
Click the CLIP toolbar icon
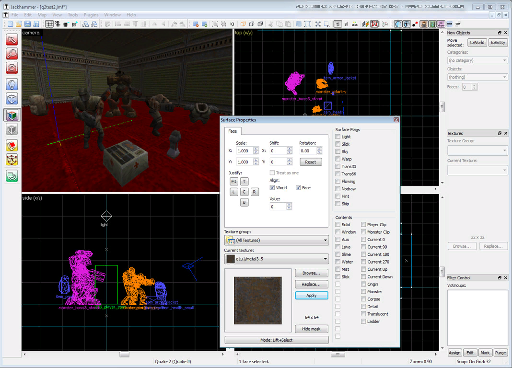tap(458, 24)
